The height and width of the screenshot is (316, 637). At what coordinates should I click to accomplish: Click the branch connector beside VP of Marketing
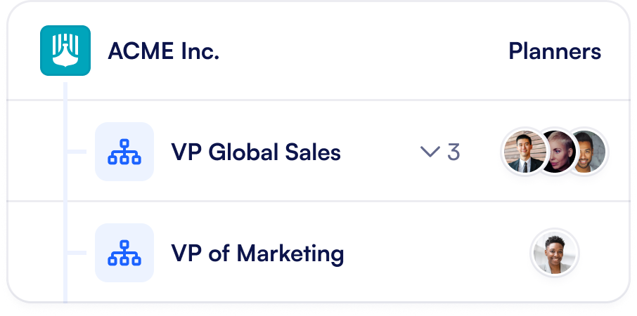coord(76,253)
